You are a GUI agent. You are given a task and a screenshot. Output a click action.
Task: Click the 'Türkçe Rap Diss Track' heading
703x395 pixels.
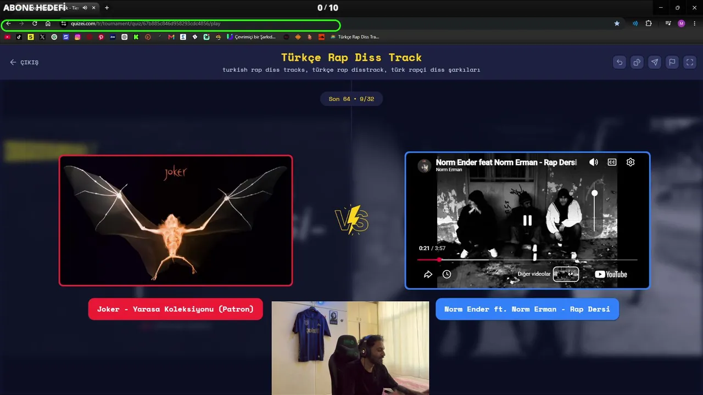351,57
